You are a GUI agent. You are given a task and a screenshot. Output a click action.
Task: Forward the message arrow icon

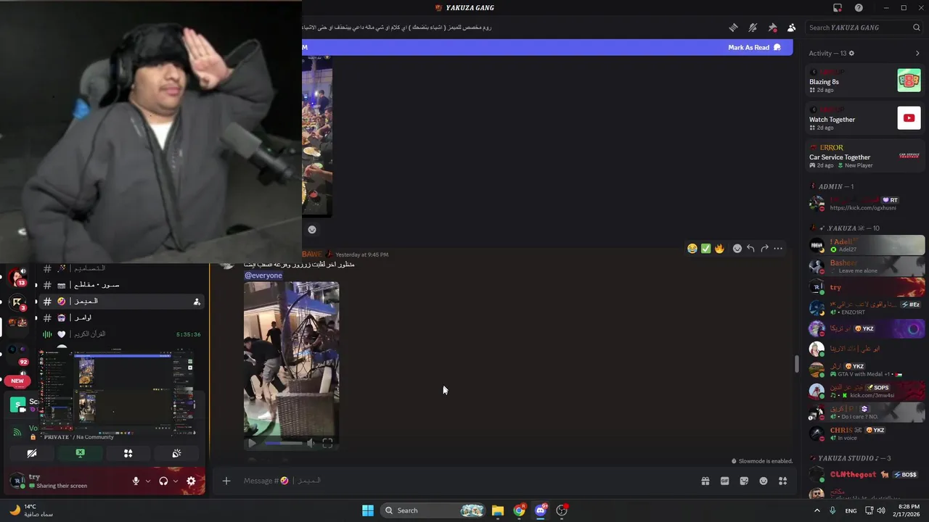click(x=764, y=249)
